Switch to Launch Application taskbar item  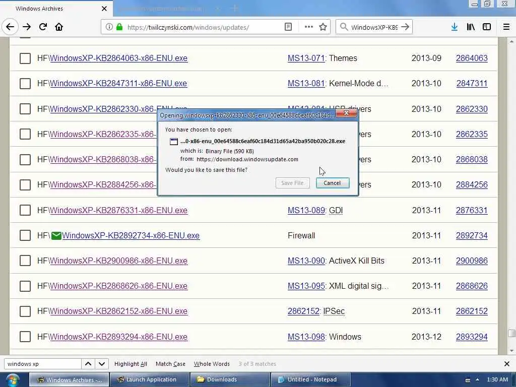150,379
